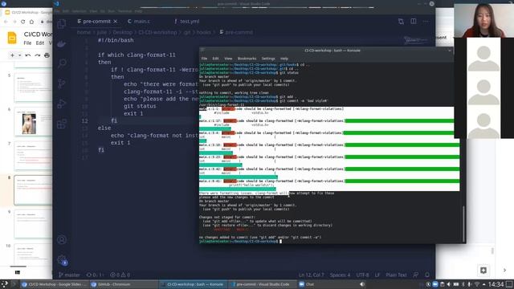Click the feedback icon in the status bar
Viewport: 514px width, 289px height.
[416, 275]
